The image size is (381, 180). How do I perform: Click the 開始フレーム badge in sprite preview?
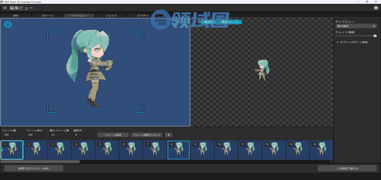point(230,22)
